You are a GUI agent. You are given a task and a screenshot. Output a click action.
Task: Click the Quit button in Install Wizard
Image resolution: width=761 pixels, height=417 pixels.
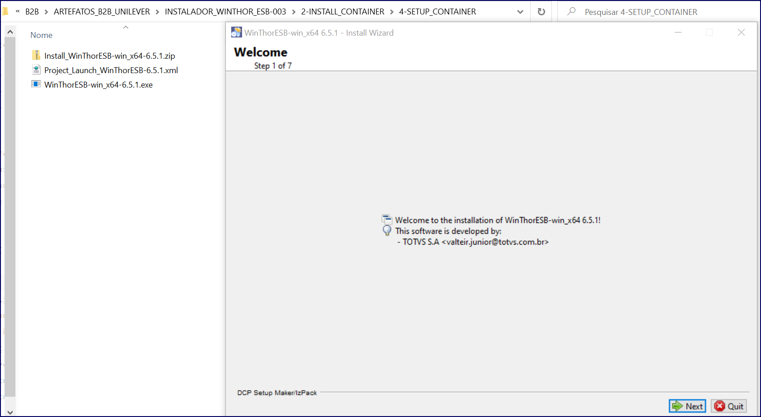click(x=729, y=406)
